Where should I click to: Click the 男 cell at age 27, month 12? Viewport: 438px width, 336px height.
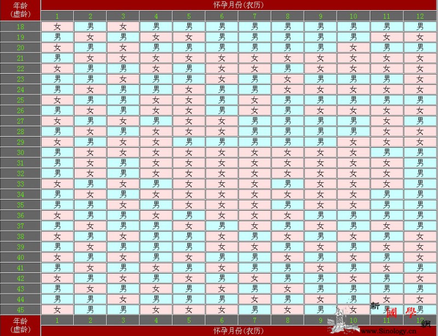(420, 121)
